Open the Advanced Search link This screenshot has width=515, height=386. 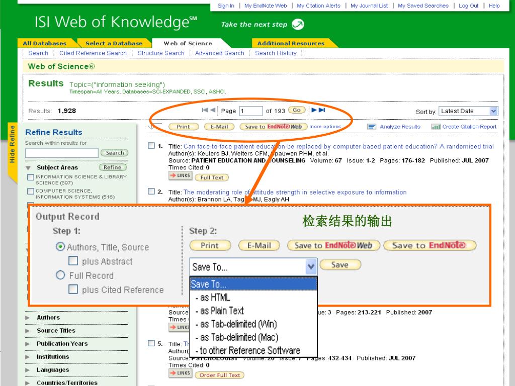pyautogui.click(x=220, y=53)
